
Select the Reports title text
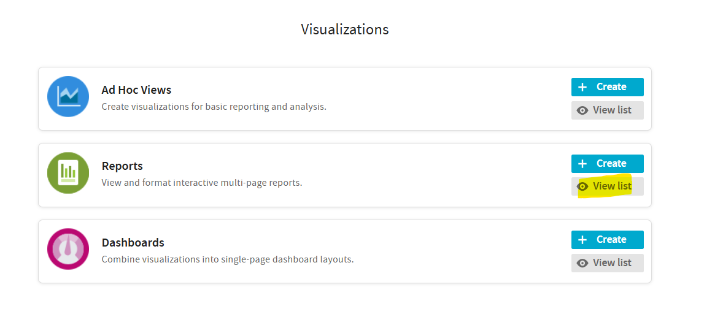pos(122,166)
